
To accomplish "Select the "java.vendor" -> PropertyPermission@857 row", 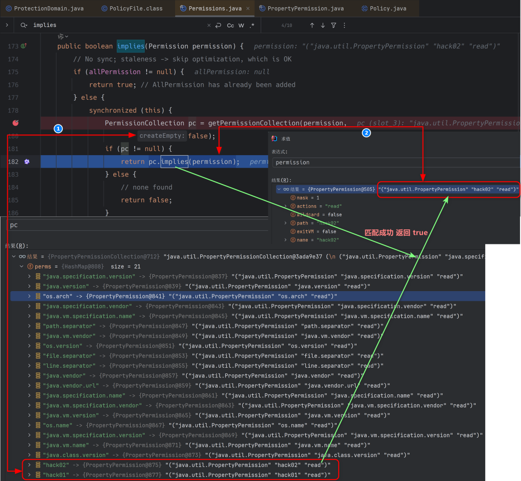I will click(x=248, y=376).
